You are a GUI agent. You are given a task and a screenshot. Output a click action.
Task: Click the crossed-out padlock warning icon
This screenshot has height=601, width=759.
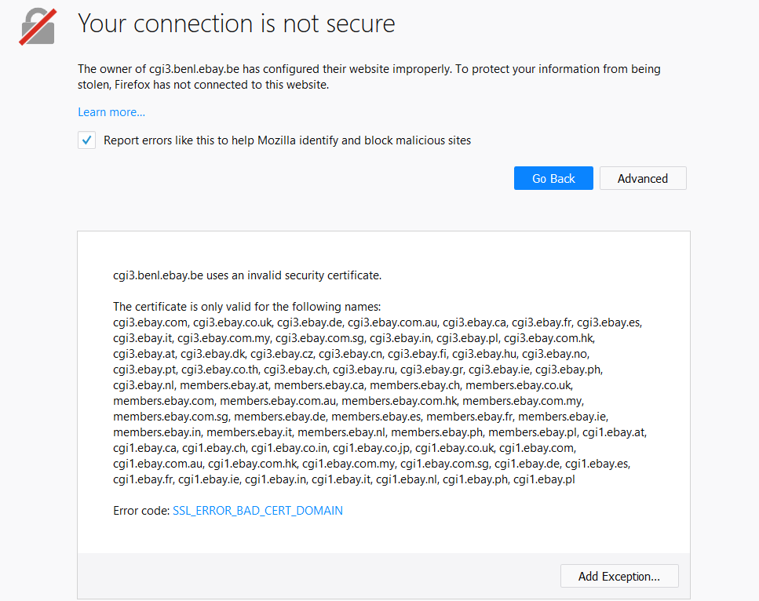point(38,26)
